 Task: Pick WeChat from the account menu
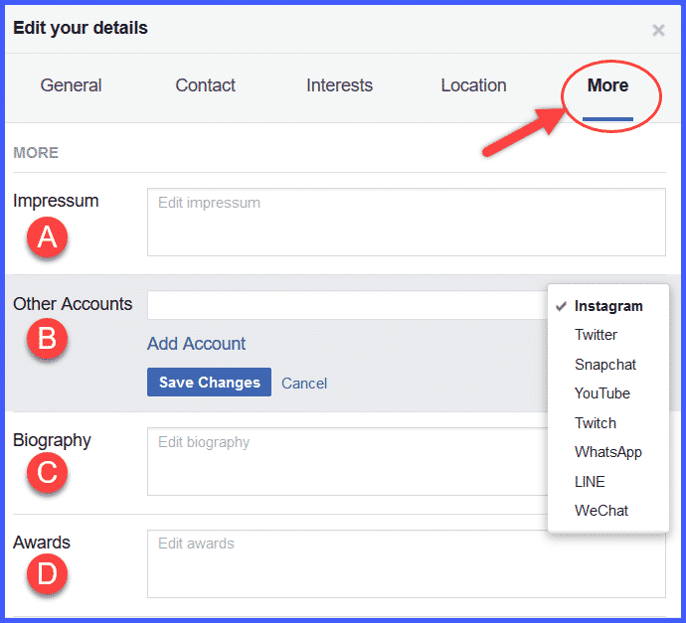click(600, 511)
